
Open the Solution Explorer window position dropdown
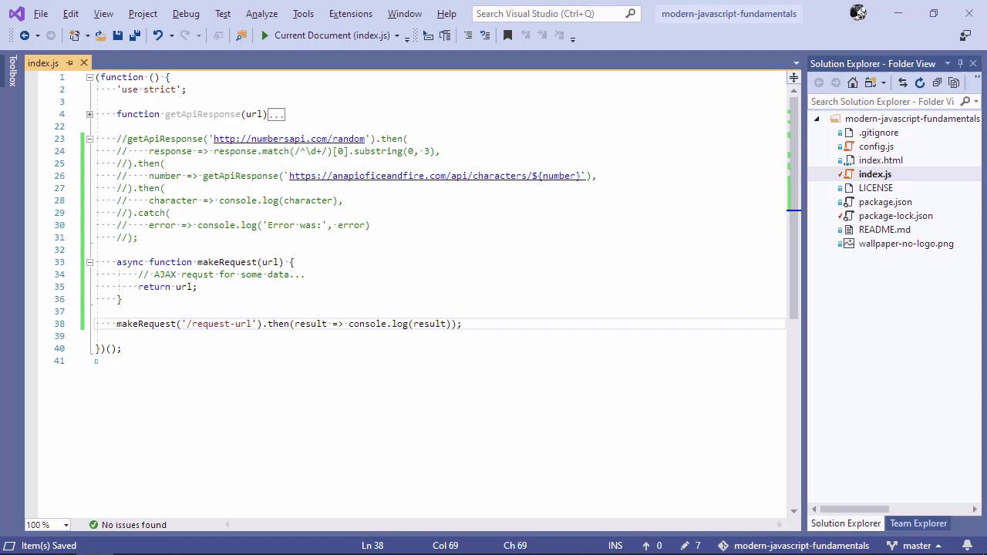[x=948, y=63]
